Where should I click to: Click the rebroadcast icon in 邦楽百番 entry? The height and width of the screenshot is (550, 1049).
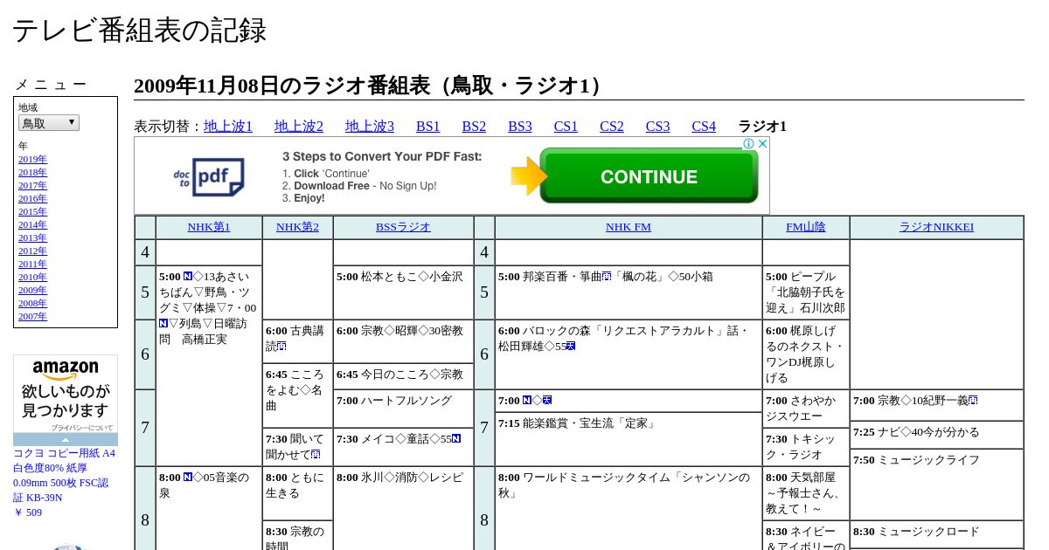[607, 277]
